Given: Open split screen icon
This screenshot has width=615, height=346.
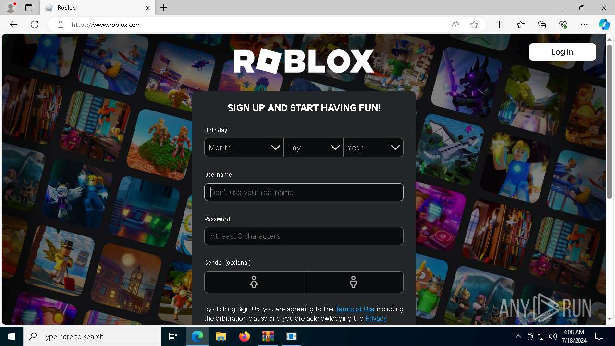Looking at the screenshot, I should point(500,25).
